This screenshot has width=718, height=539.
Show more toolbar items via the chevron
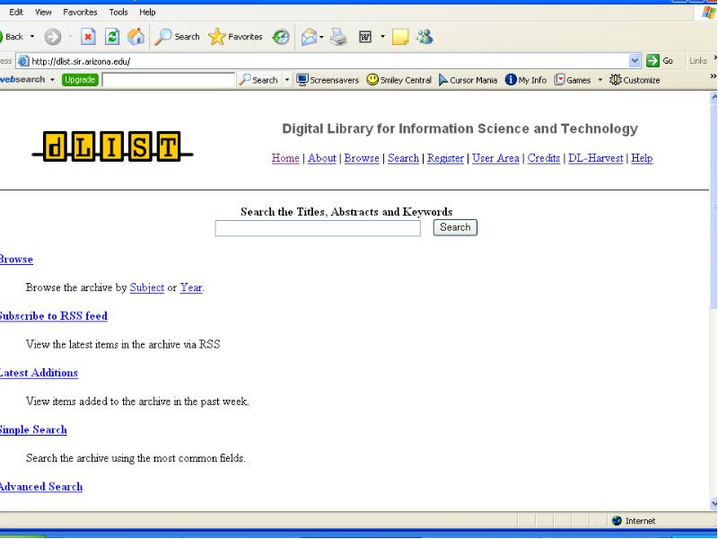(x=713, y=76)
